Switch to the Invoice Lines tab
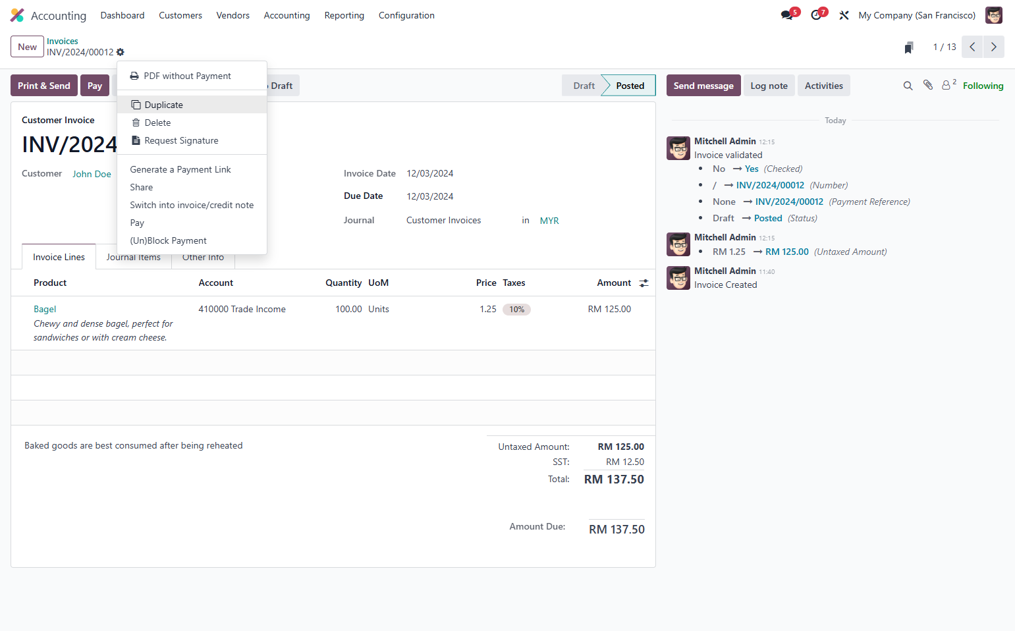 point(59,257)
